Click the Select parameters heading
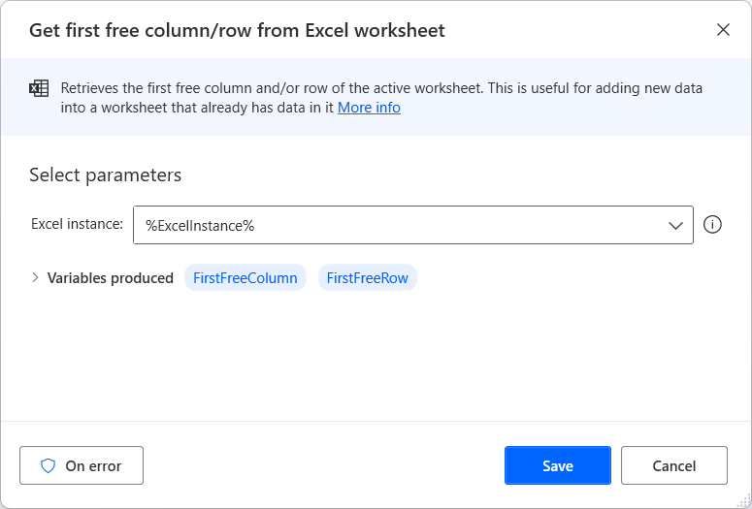The height and width of the screenshot is (509, 752). tap(106, 175)
